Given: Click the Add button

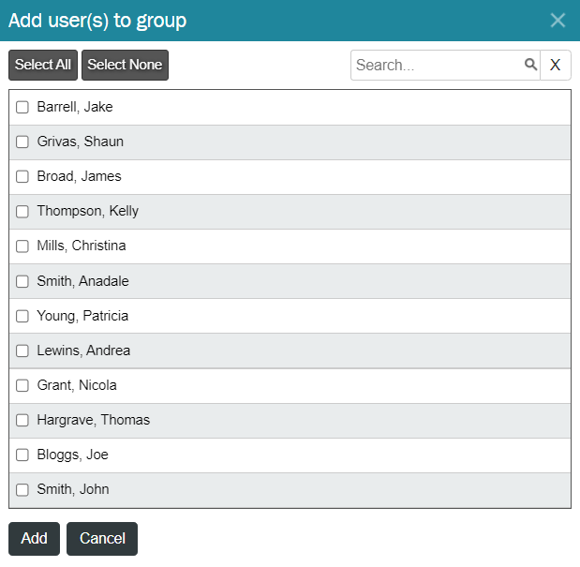Looking at the screenshot, I should [x=34, y=539].
